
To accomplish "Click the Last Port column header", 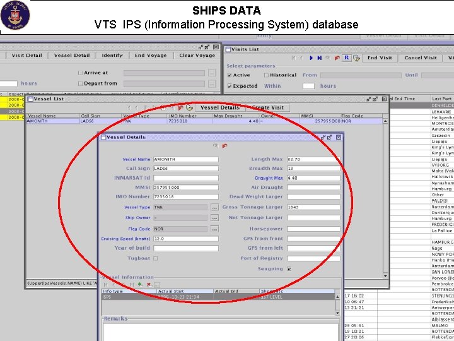I will [x=442, y=99].
